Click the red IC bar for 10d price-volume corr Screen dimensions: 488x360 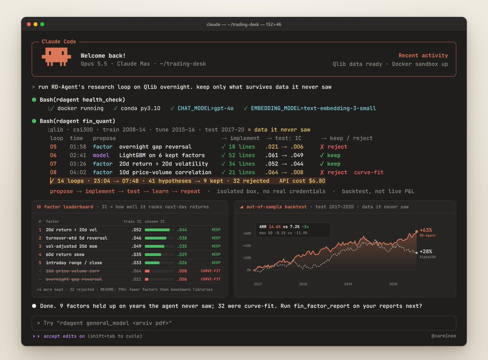pos(147,271)
